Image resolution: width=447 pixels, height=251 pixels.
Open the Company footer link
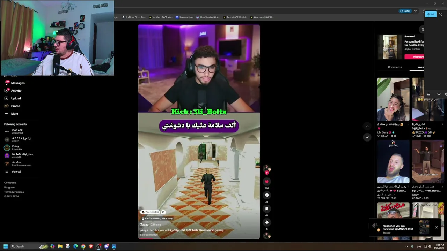click(10, 183)
